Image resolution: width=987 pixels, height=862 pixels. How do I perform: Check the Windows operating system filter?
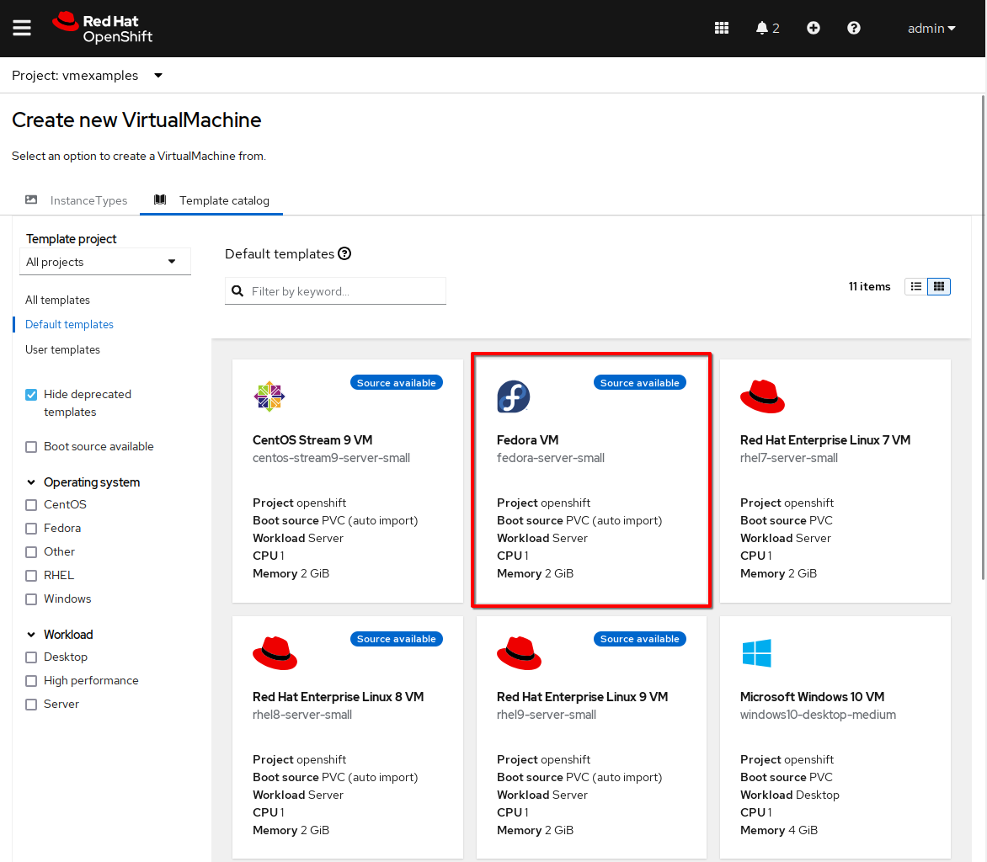point(31,599)
